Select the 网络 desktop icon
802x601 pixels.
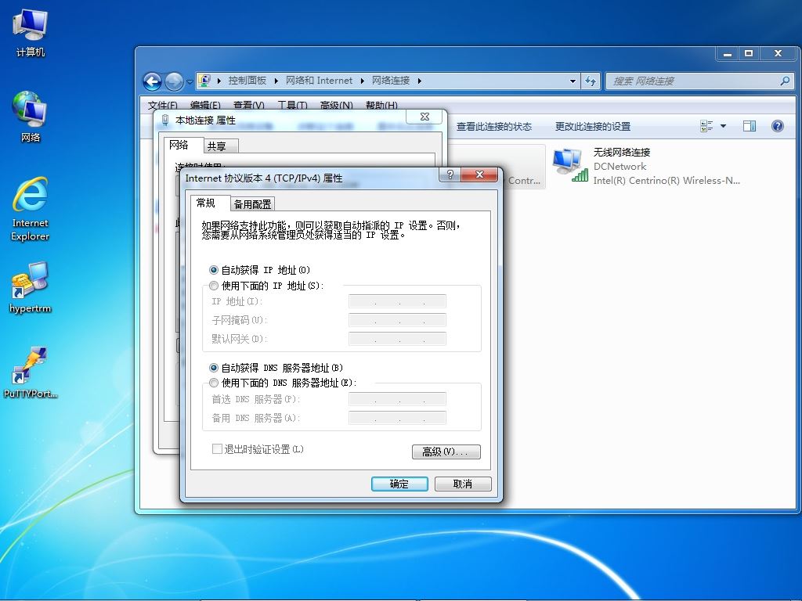coord(30,108)
